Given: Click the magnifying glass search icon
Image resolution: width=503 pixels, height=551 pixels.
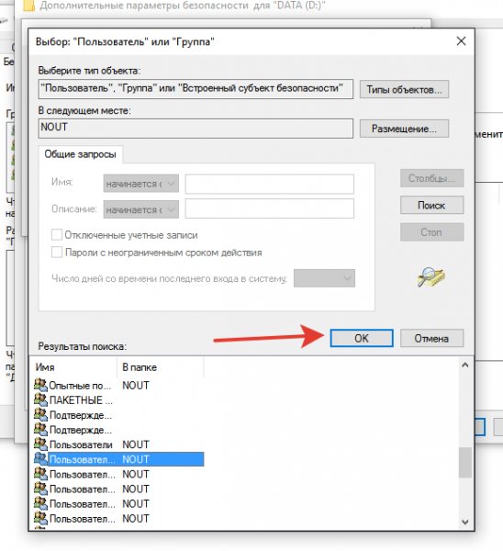Looking at the screenshot, I should click(x=431, y=277).
